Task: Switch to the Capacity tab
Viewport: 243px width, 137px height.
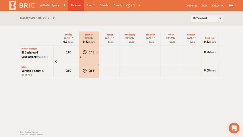Action: click(118, 5)
